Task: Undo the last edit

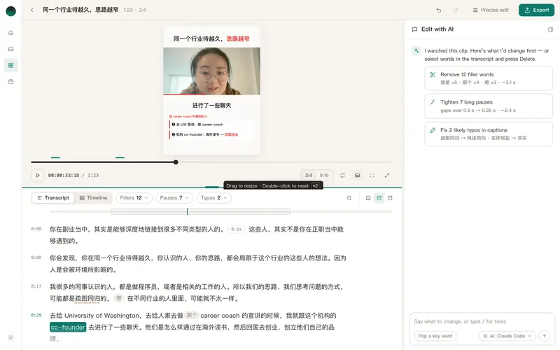Action: click(x=439, y=10)
